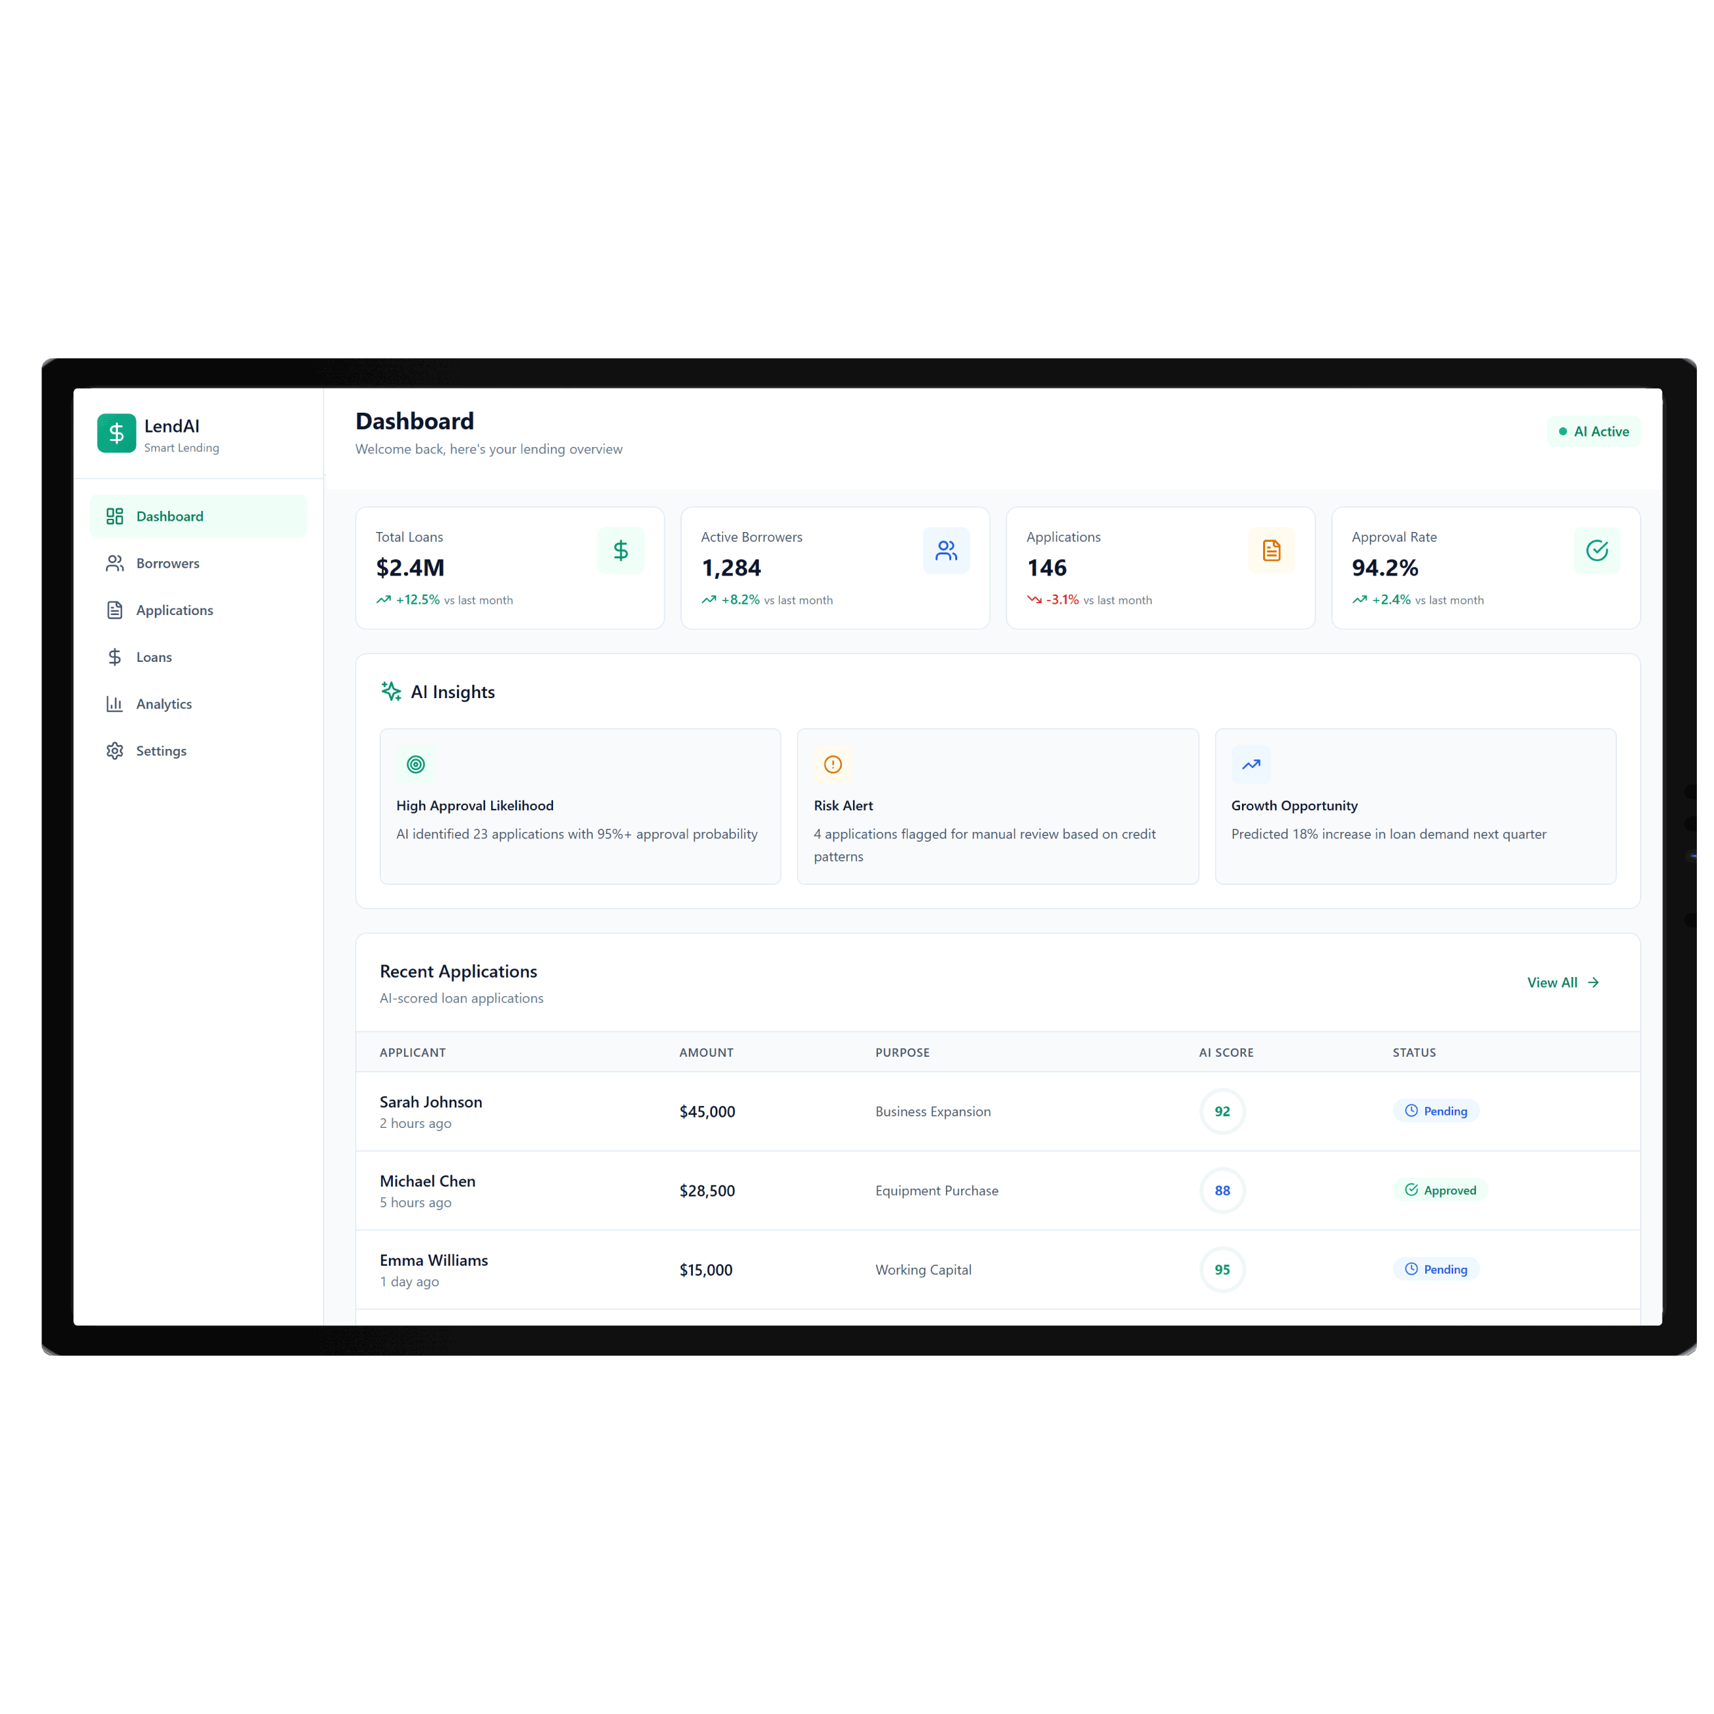Open the View All applications link
1714x1714 pixels.
click(1562, 982)
